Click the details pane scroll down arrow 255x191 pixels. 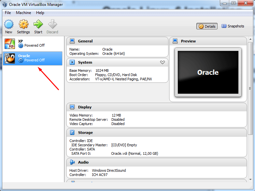pos(250,180)
